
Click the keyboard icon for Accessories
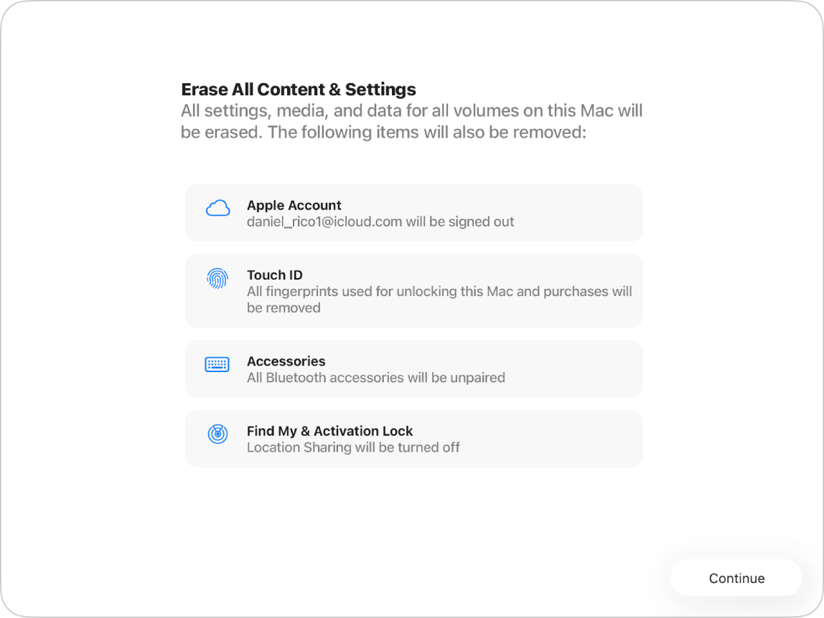click(x=217, y=364)
